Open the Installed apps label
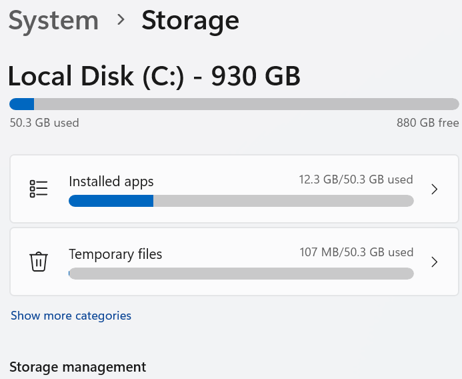Viewport: 462px width, 379px height. coord(111,181)
